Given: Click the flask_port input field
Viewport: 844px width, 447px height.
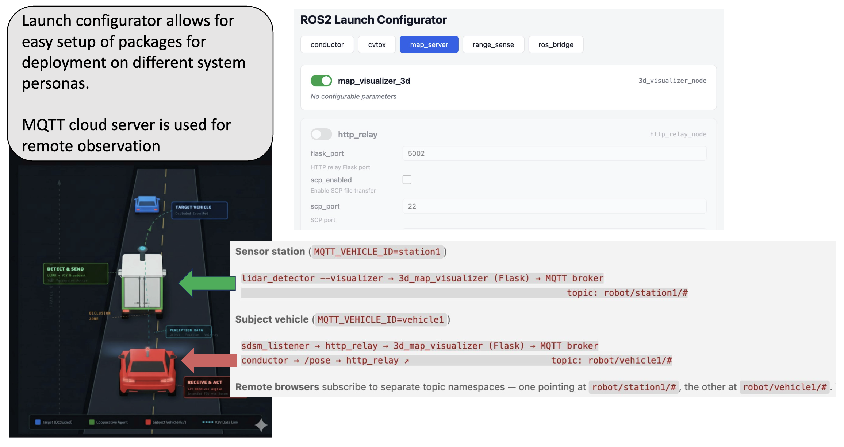Looking at the screenshot, I should coord(554,153).
